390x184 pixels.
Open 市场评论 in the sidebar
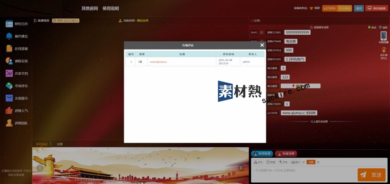[x=17, y=86]
